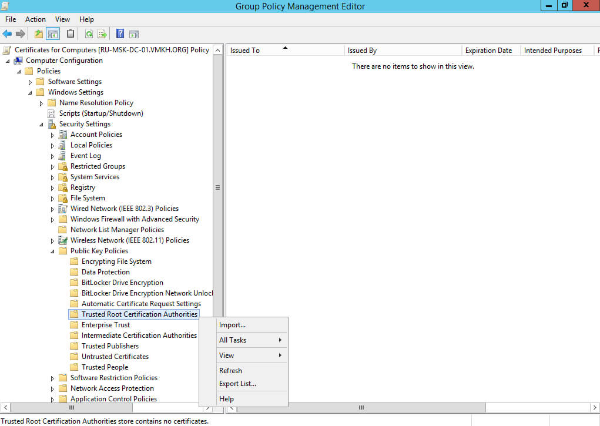Viewport: 600px width, 426px height.
Task: Collapse the Public Key Policies node
Action: (x=52, y=251)
